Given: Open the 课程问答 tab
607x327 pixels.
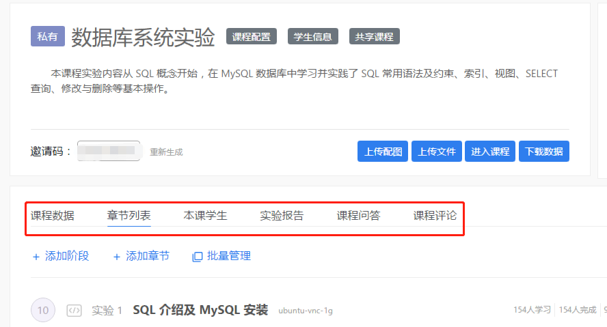Looking at the screenshot, I should 358,216.
